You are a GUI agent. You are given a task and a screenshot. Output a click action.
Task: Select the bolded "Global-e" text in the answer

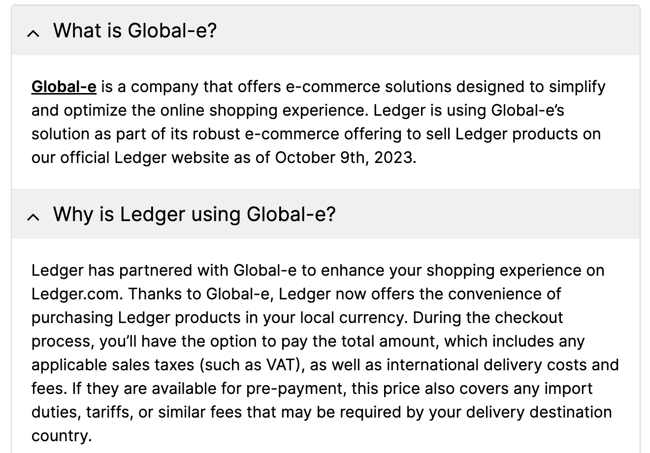click(64, 87)
